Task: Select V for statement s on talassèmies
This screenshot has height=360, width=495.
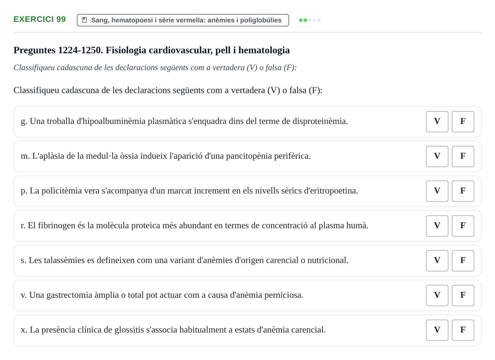Action: [437, 260]
